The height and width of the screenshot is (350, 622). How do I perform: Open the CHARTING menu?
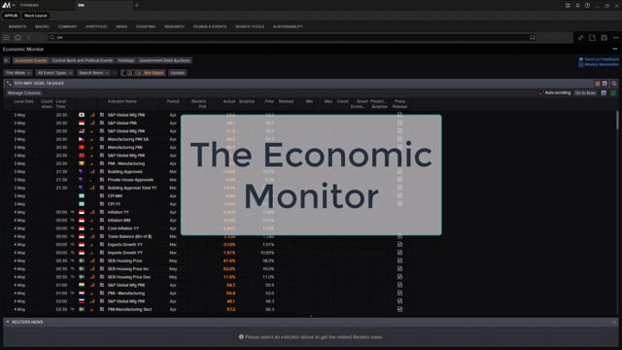146,26
